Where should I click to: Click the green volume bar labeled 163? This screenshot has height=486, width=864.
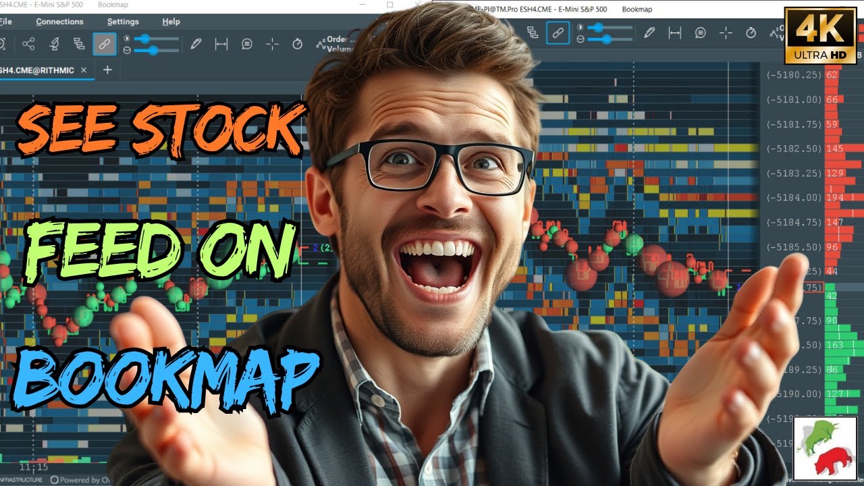(x=844, y=345)
